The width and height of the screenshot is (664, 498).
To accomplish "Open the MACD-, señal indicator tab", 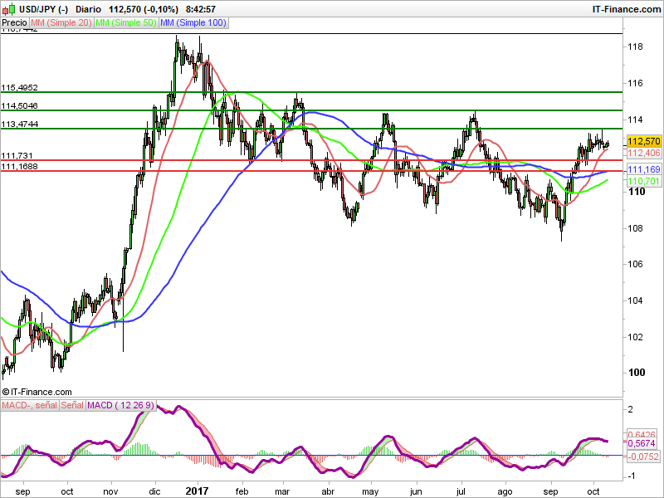I will tap(29, 405).
